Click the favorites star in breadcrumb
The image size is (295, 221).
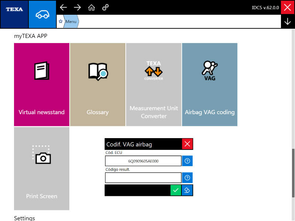point(60,22)
